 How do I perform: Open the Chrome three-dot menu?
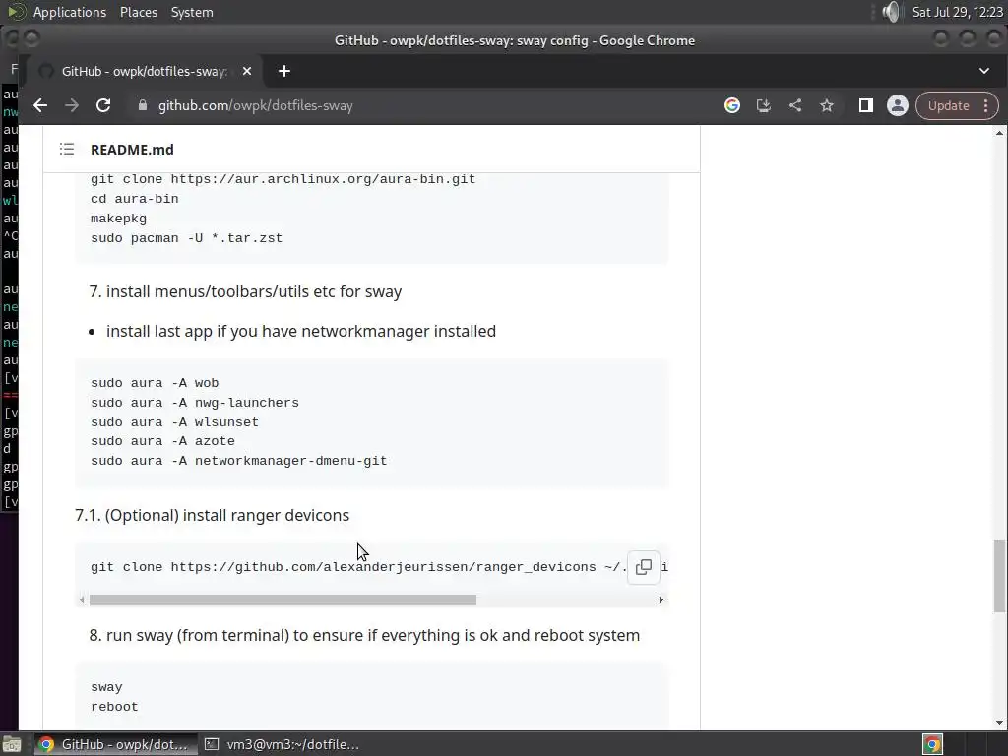986,105
